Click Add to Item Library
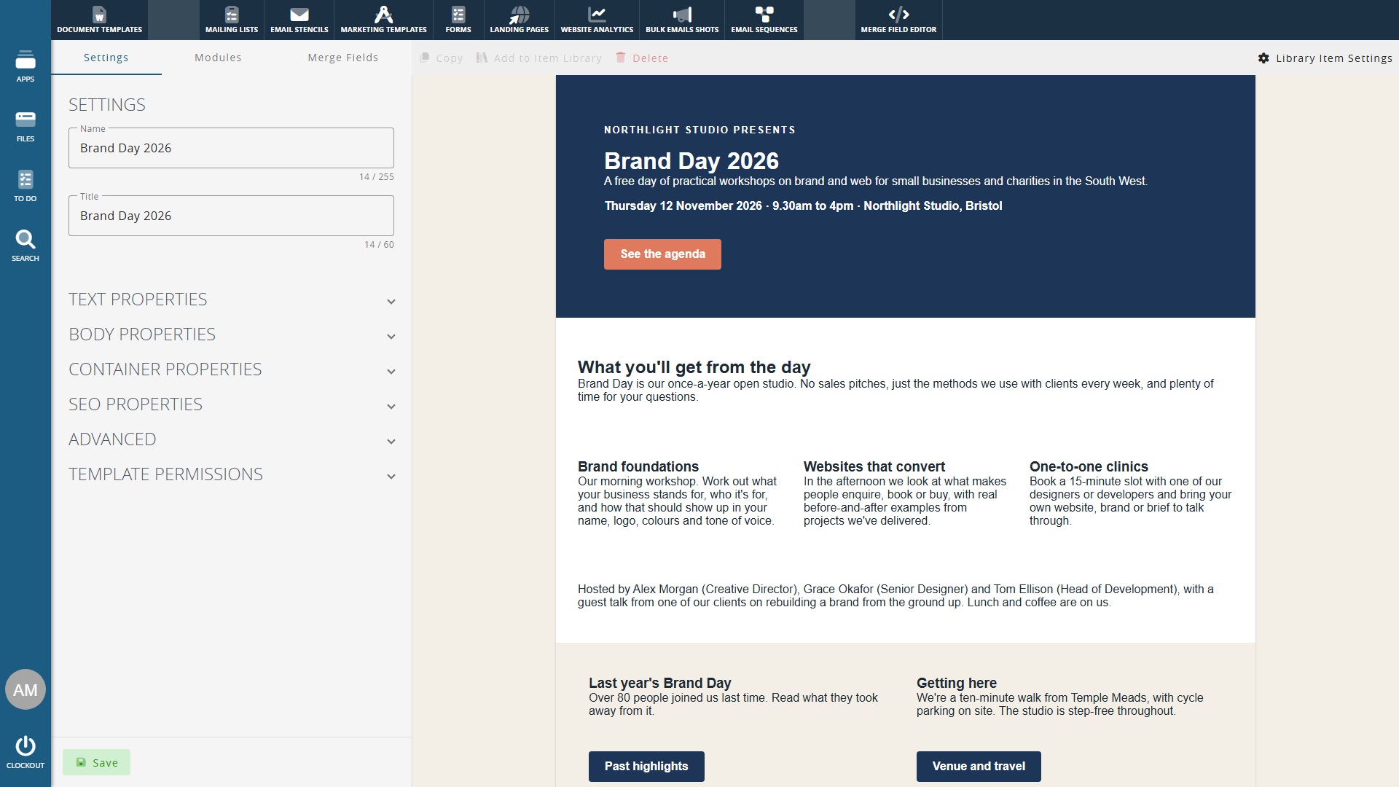This screenshot has width=1399, height=787. click(539, 58)
